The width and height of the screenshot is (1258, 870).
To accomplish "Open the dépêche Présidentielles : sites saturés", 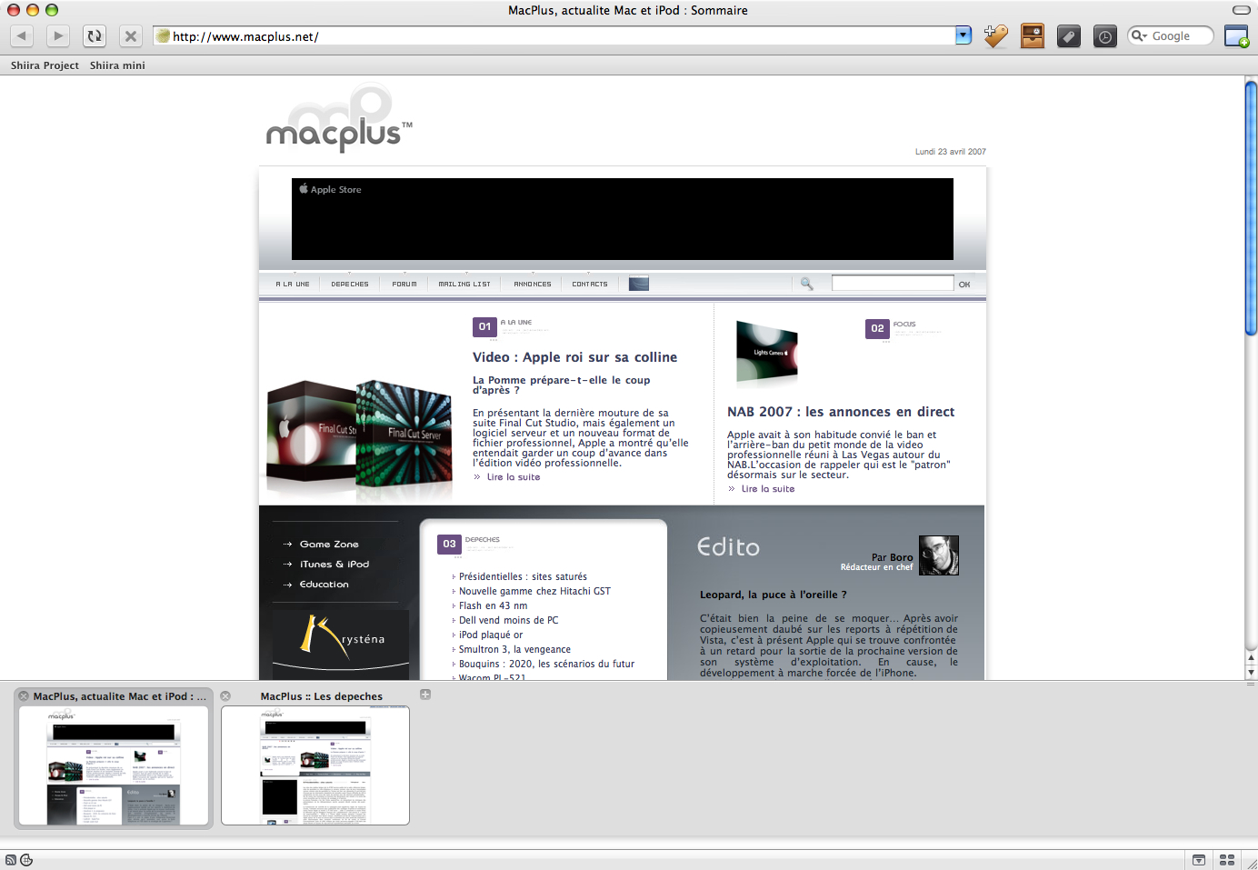I will [x=523, y=576].
